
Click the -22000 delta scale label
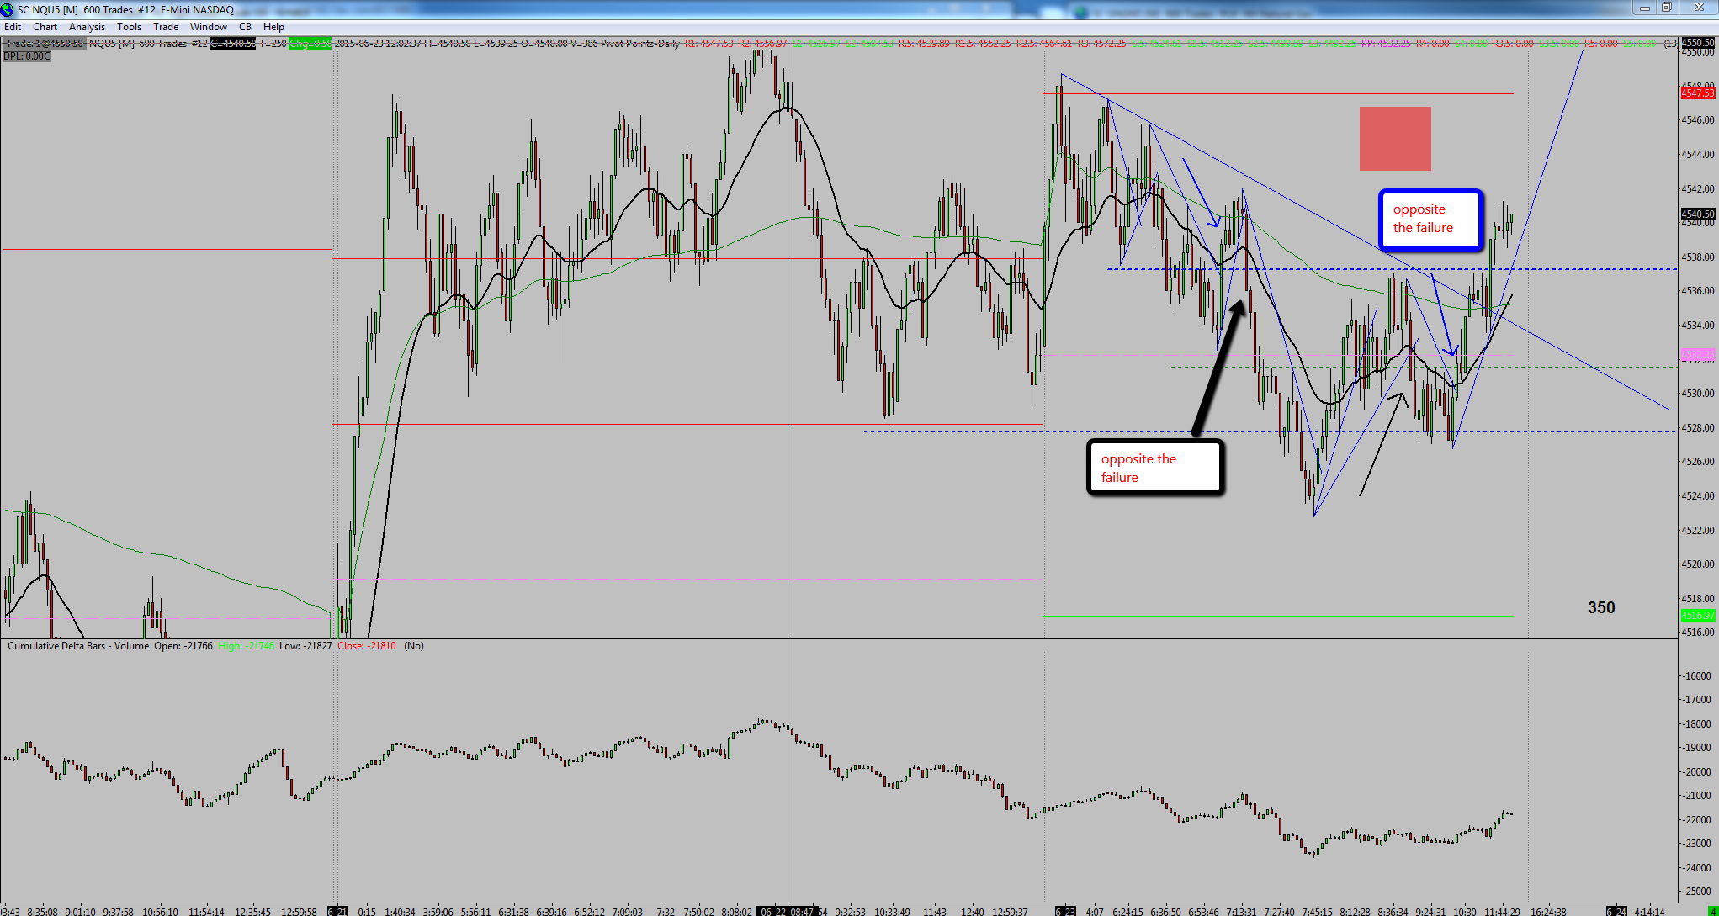tap(1698, 820)
